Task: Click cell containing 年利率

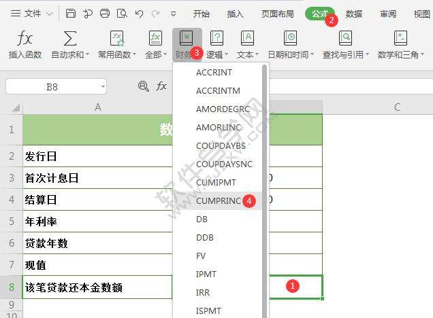Action: pyautogui.click(x=97, y=222)
